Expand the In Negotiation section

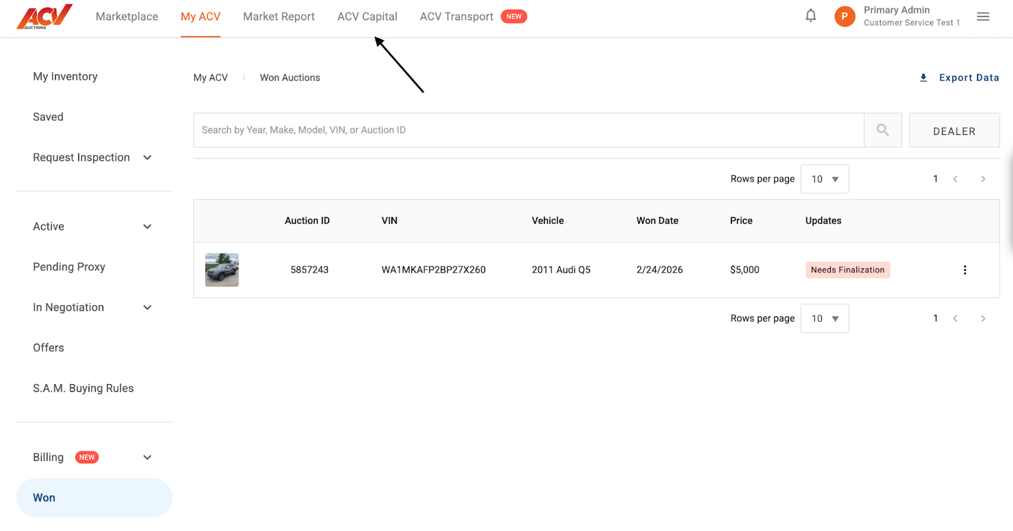(x=148, y=308)
